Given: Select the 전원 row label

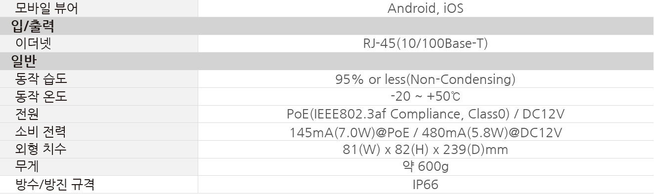Looking at the screenshot, I should pyautogui.click(x=27, y=114).
